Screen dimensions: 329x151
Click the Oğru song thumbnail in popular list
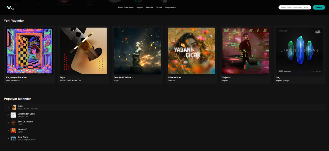point(13,107)
